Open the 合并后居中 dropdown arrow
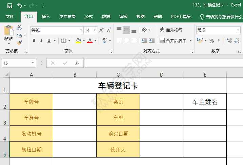This screenshot has width=243, height=165. click(x=190, y=40)
